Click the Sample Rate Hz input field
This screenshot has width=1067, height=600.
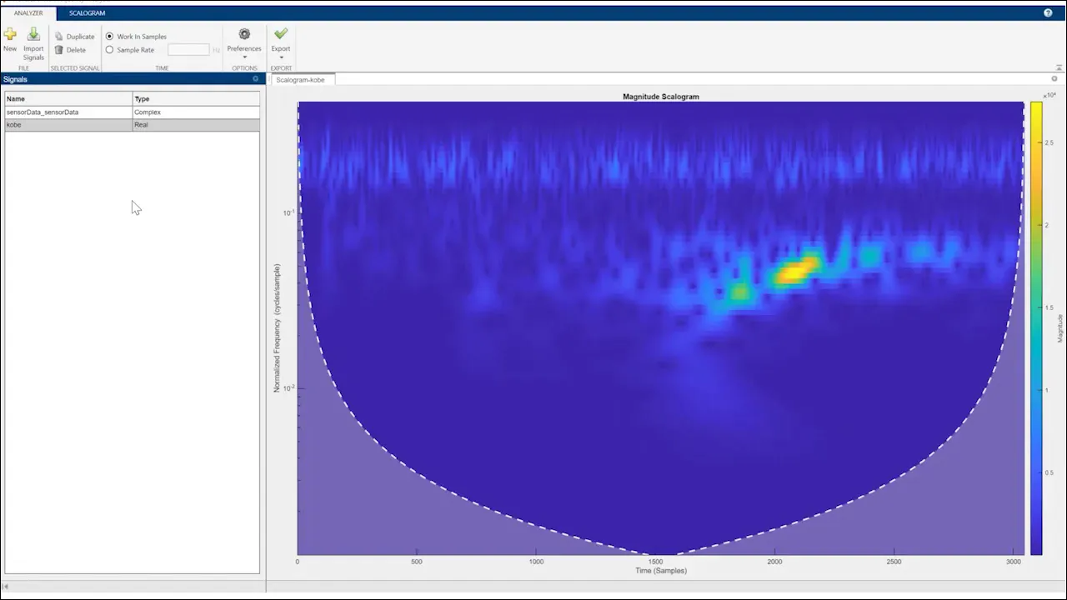(188, 50)
